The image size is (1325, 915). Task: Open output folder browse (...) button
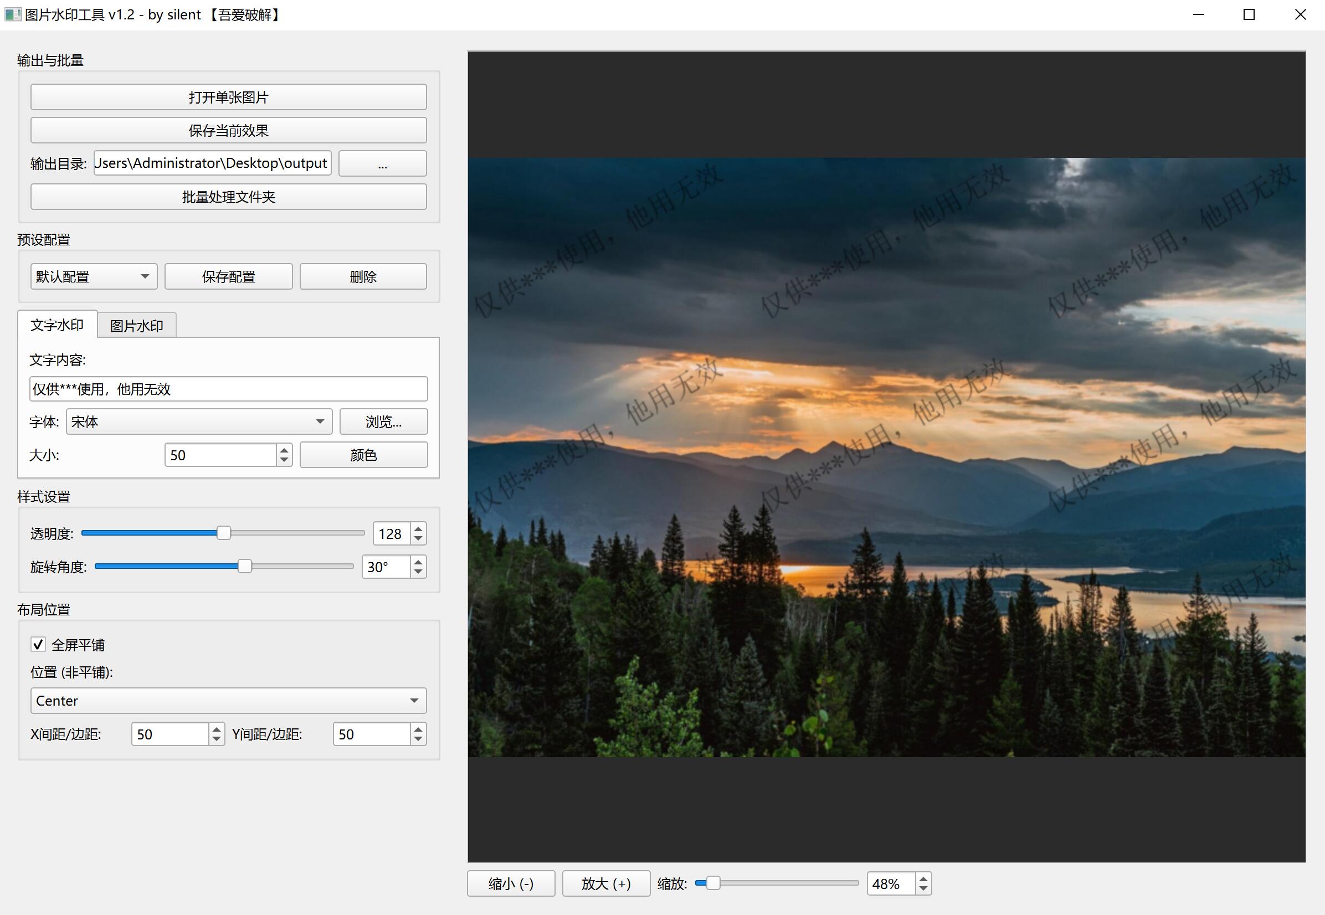coord(382,163)
